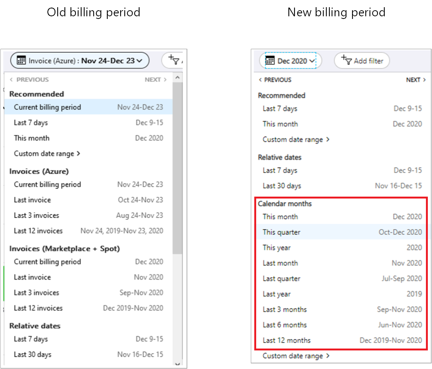
Task: Select Last 12 months in Calendar months
Action: point(342,340)
